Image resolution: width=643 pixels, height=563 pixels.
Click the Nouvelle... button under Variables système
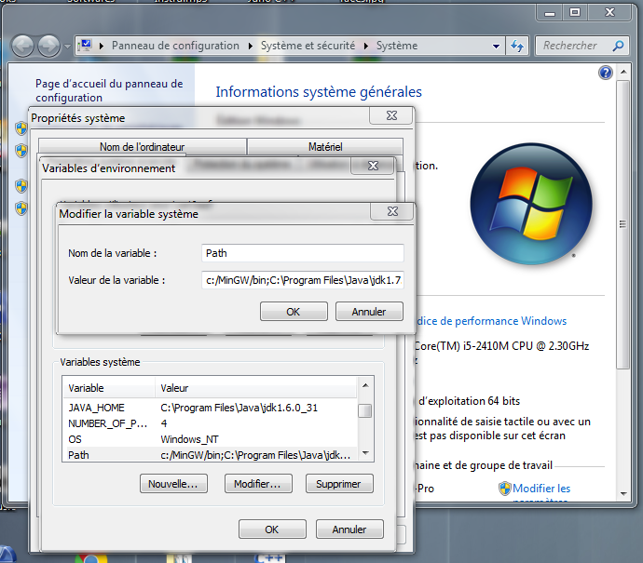(173, 484)
